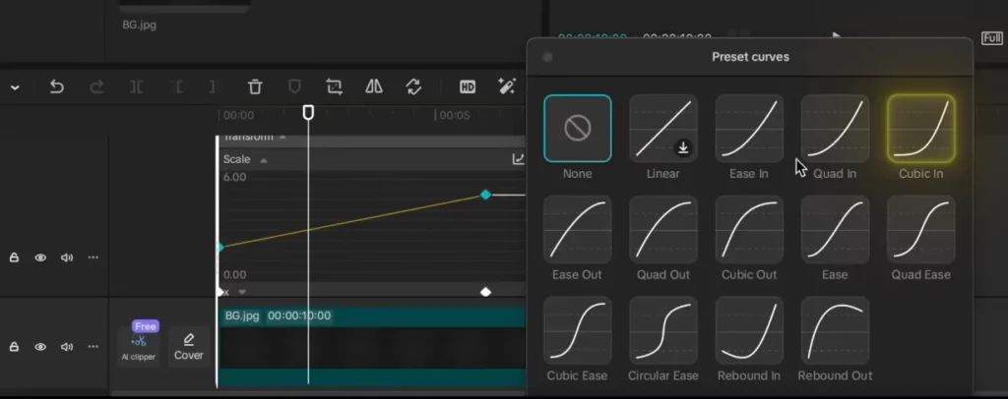Select the Ease preset curve
Screen dimensions: 1008x399
pyautogui.click(x=835, y=229)
